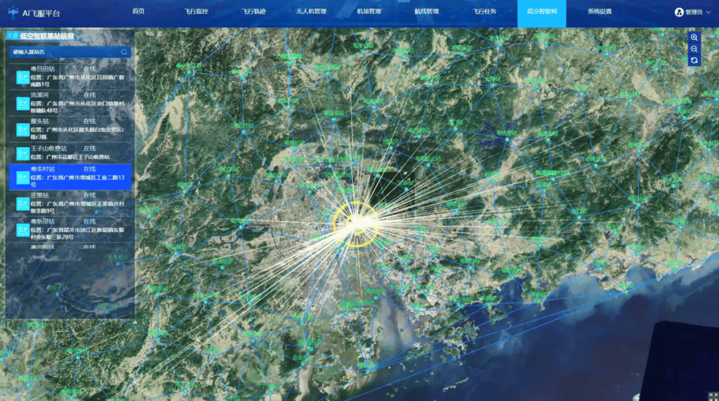Click the 粤吕田站 base station icon
This screenshot has height=401, width=719.
click(x=23, y=78)
